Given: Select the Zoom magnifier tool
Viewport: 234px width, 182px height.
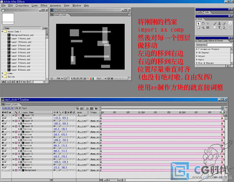Looking at the screenshot, I should pyautogui.click(x=203, y=28).
